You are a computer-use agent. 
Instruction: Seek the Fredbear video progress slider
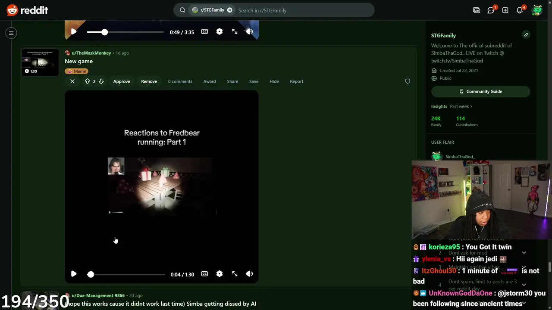125,274
